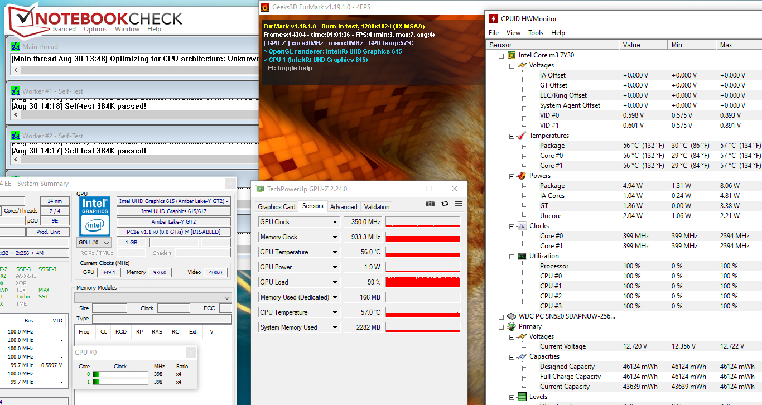Viewport: 762px width, 405px height.
Task: Click the Voltages icon under Primary battery
Action: tap(522, 336)
